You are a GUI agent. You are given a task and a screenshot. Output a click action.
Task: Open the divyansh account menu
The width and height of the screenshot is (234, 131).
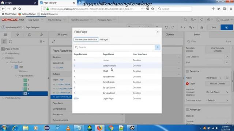click(x=224, y=20)
